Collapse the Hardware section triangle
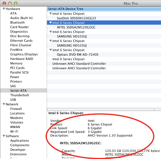Screen dimensions: 161x159 point(4,9)
